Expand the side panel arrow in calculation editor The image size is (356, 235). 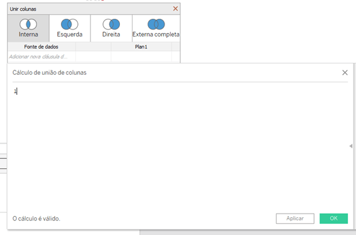351,146
